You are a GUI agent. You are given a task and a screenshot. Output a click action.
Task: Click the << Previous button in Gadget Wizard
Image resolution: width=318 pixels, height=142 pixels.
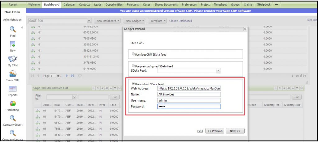(x=215, y=131)
